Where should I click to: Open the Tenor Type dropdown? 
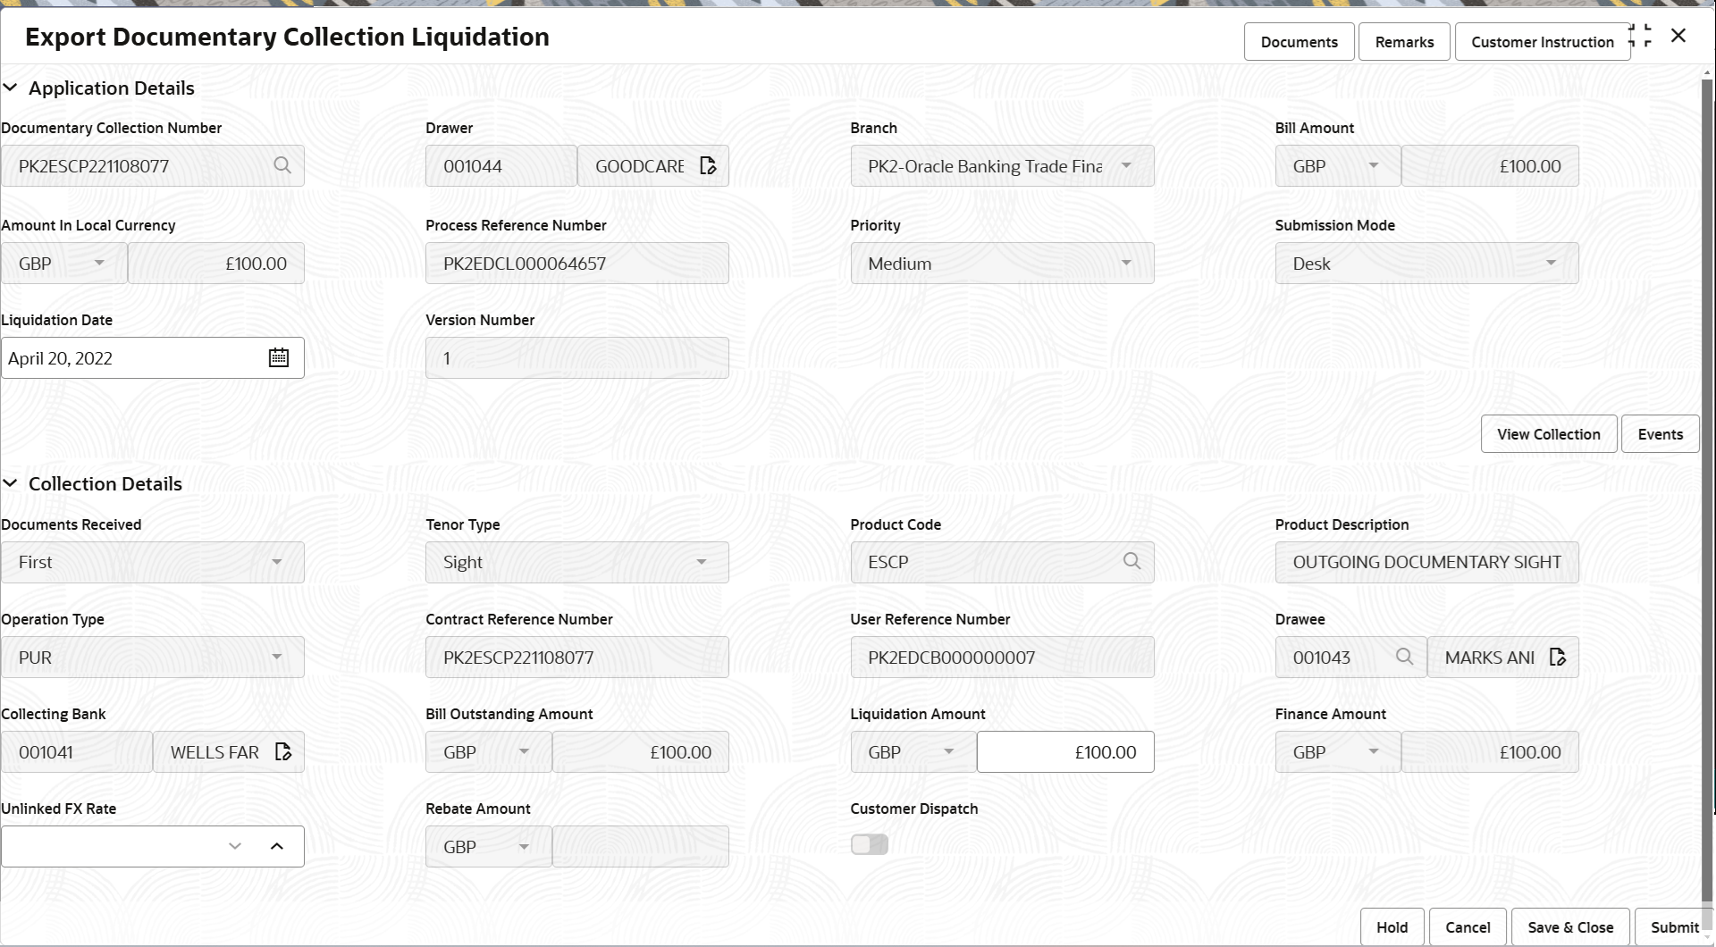coord(702,562)
